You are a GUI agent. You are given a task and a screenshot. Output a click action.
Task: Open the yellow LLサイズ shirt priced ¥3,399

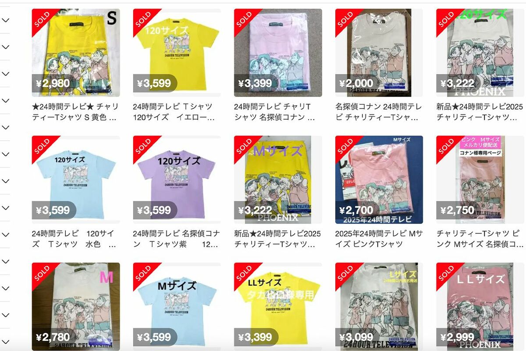coord(278,307)
